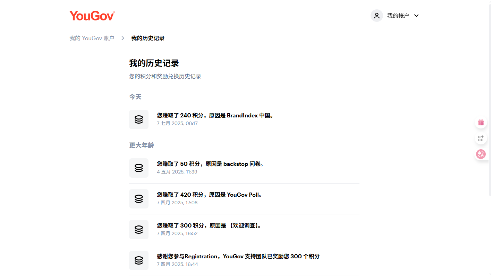This screenshot has width=492, height=276.
Task: Click the date 7 四月 2025, 17:08
Action: pyautogui.click(x=177, y=203)
